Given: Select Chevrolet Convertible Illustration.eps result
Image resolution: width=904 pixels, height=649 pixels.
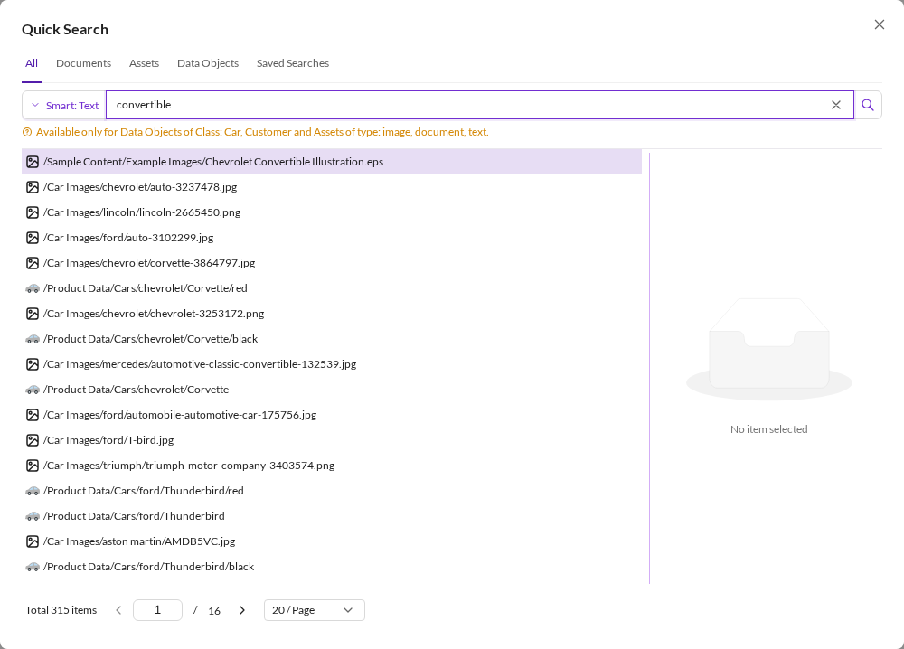Looking at the screenshot, I should click(332, 162).
